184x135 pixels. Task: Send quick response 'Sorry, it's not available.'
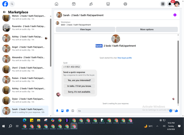click(x=79, y=92)
